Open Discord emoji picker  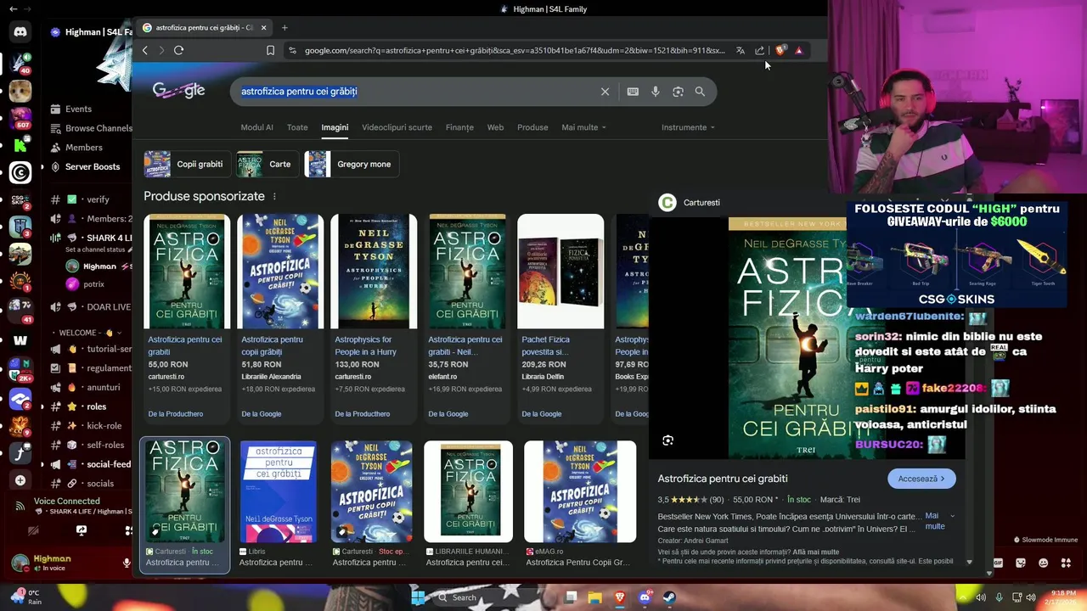(1043, 563)
